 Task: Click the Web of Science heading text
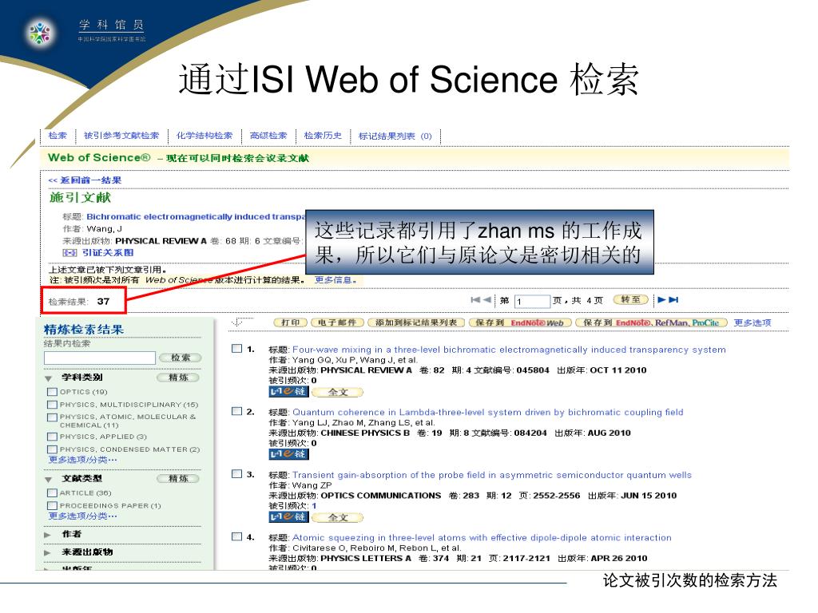[99, 157]
